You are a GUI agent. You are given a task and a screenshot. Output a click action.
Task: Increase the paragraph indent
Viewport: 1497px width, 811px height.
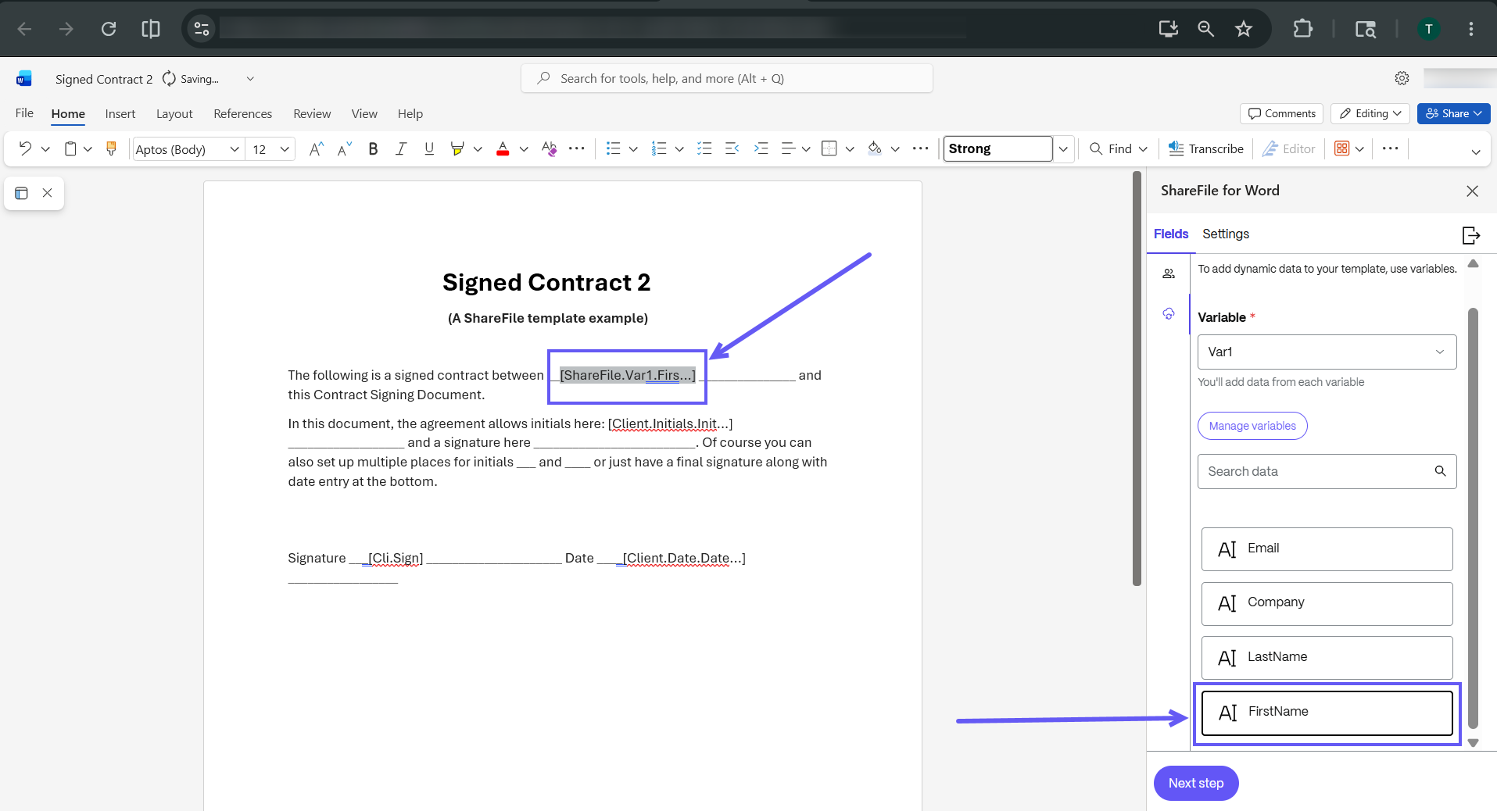761,148
